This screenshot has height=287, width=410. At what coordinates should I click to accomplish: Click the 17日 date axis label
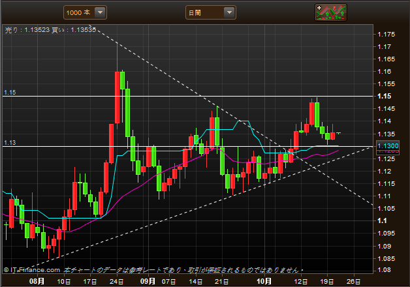[x=90, y=282]
